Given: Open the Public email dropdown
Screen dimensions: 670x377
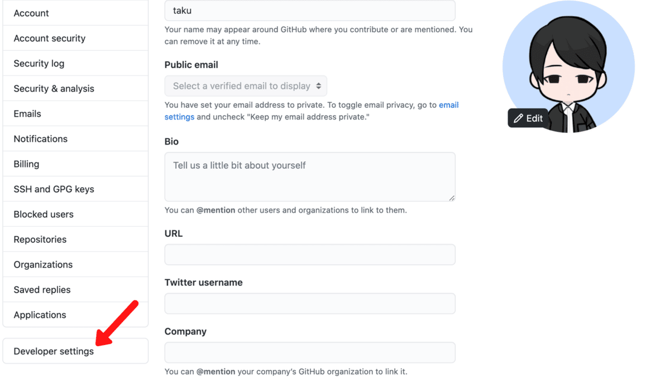Looking at the screenshot, I should 246,86.
